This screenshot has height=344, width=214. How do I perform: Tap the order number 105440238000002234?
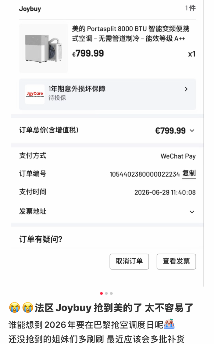click(145, 174)
